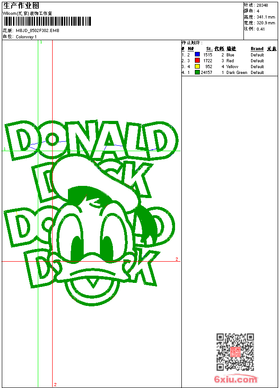
Task: Click Default brand in the Dark Green row
Action: (x=257, y=73)
